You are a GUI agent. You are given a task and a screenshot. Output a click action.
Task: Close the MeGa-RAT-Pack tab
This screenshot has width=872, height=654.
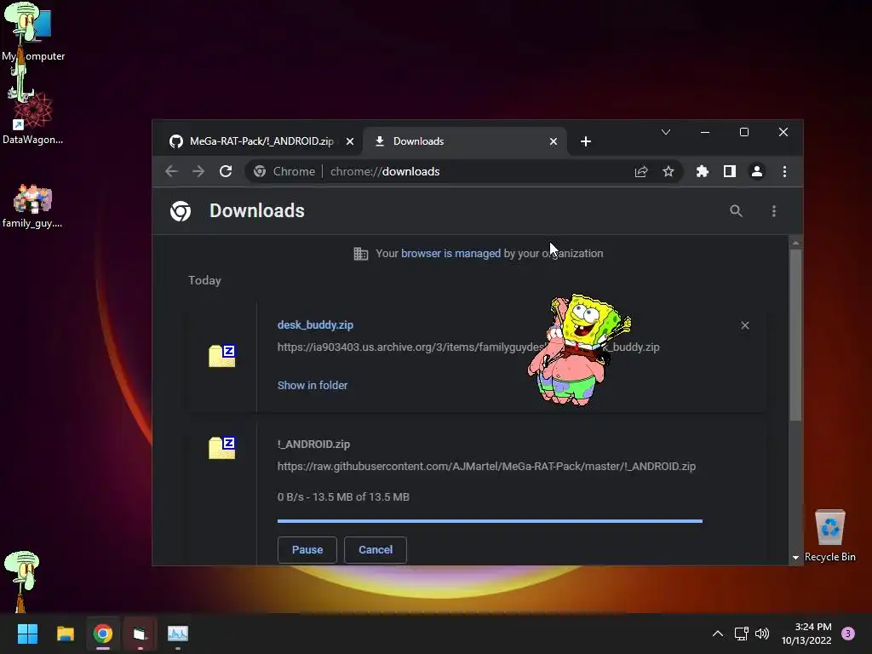[350, 141]
